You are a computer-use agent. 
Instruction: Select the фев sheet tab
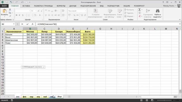[24, 97]
